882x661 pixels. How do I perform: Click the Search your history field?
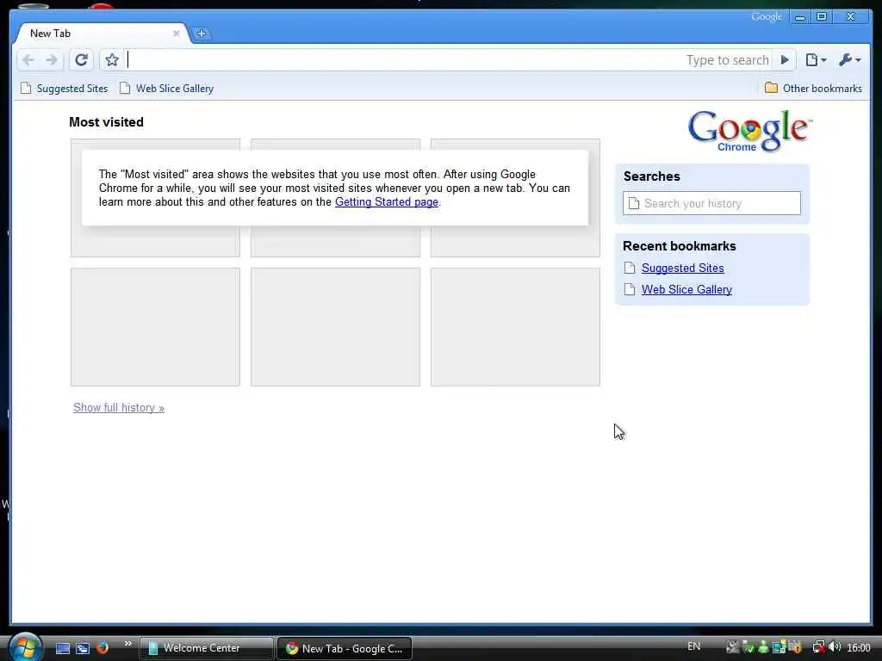click(x=711, y=203)
